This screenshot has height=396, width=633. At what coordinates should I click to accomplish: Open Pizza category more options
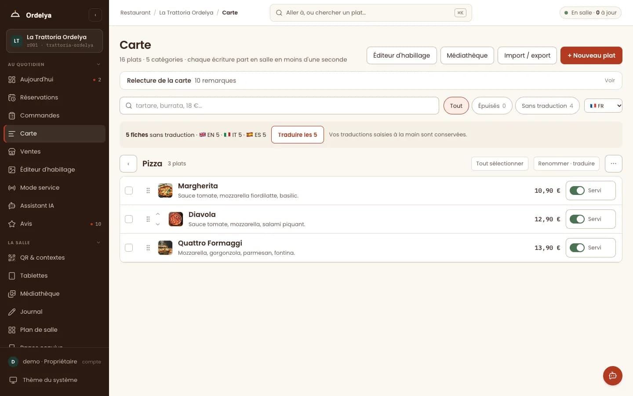click(x=614, y=164)
